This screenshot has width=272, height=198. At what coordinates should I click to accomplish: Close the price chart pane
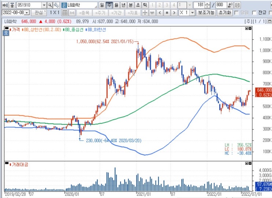(x=250, y=29)
